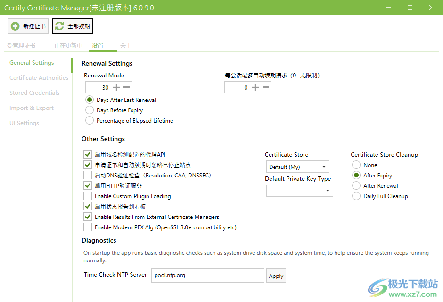Image resolution: width=443 pixels, height=302 pixels.
Task: Open Certificate Authorities settings section
Action: [39, 78]
